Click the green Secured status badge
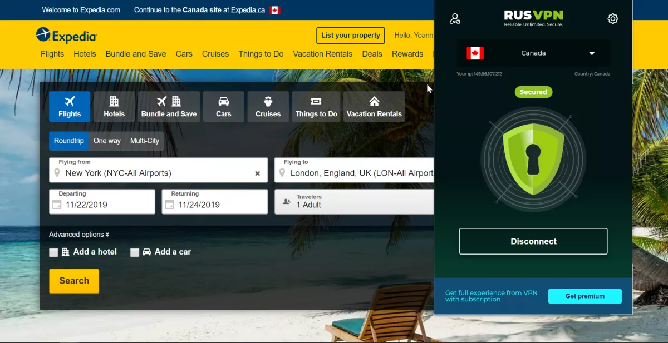The width and height of the screenshot is (668, 343). 533,92
